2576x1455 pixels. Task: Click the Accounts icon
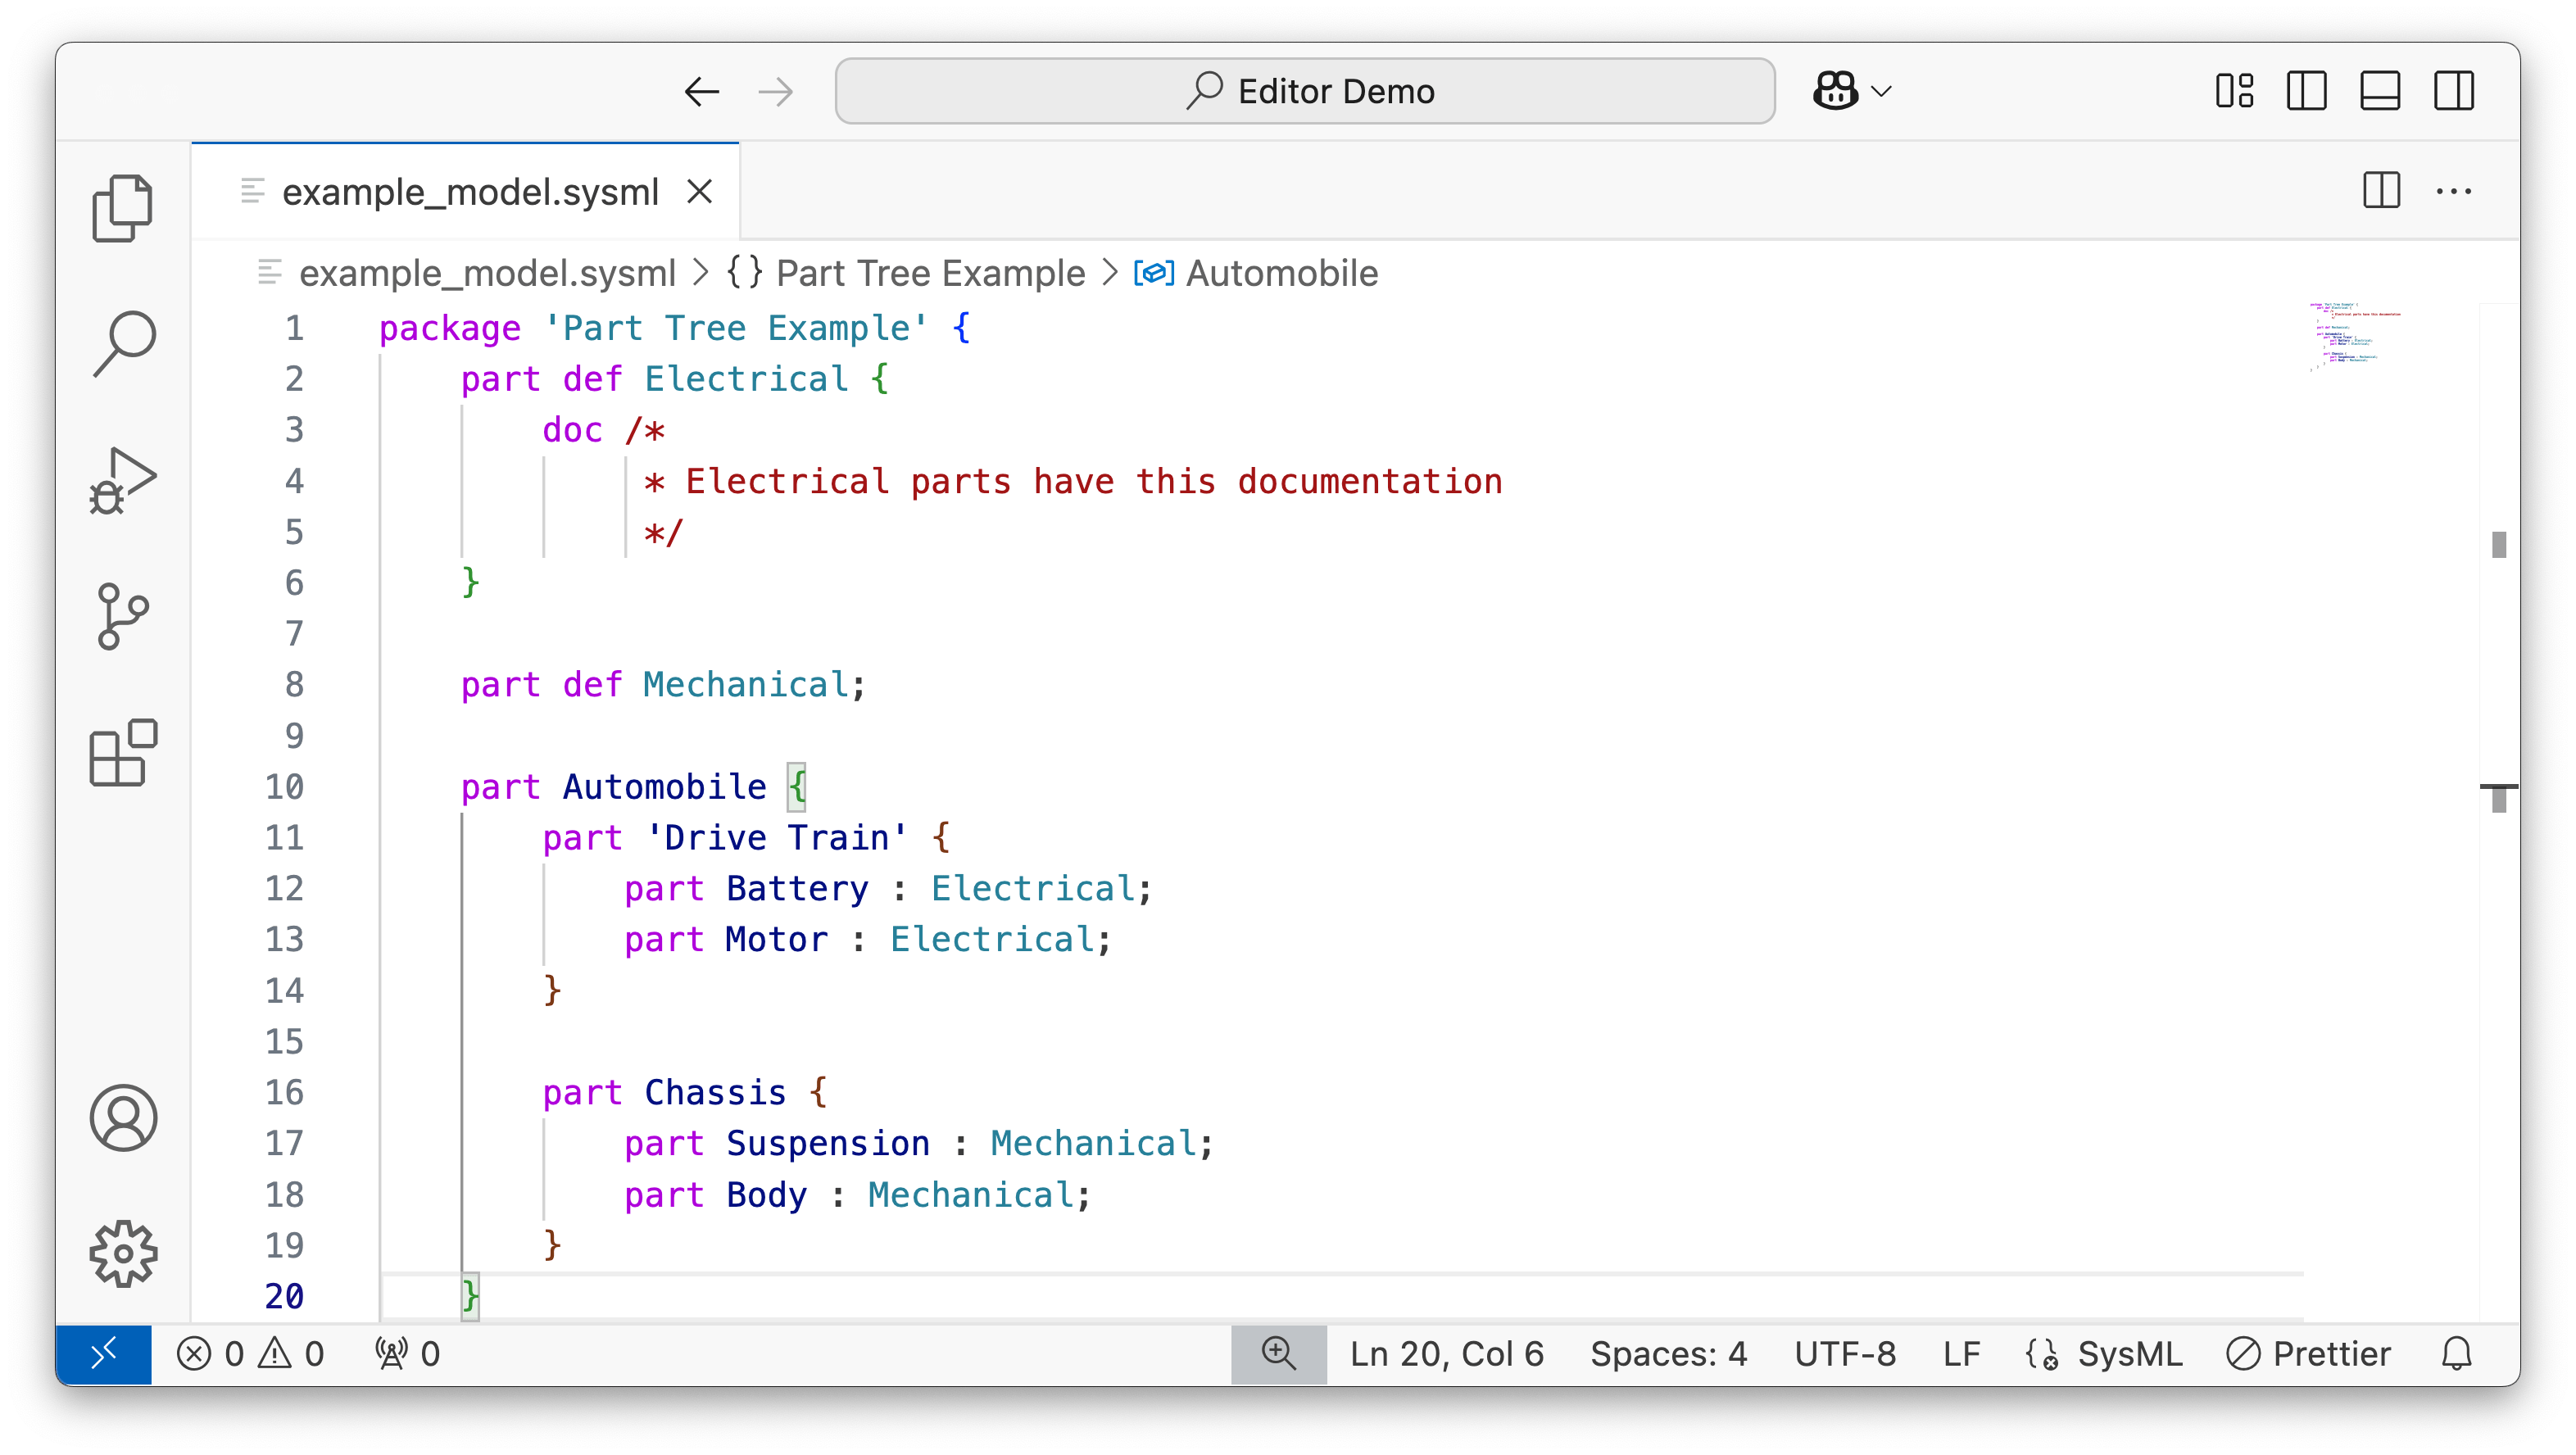coord(123,1118)
